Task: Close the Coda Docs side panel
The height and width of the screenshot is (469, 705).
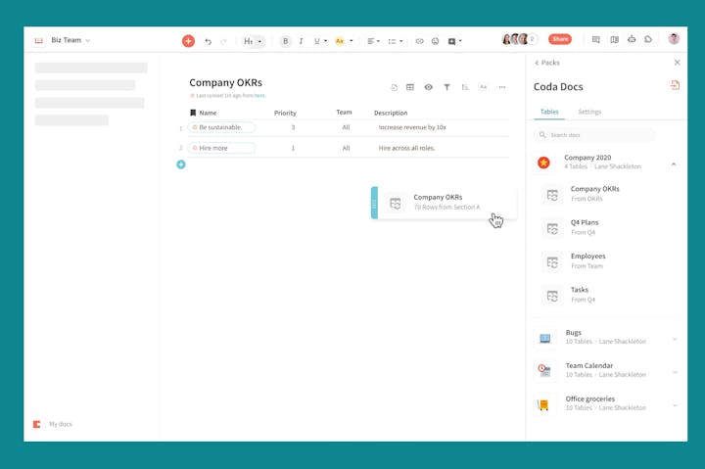Action: coord(678,63)
